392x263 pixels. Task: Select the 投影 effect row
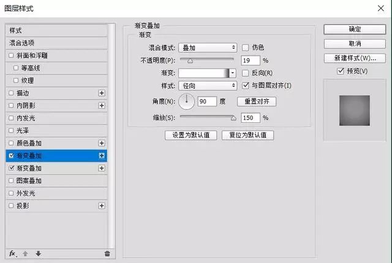(x=57, y=206)
